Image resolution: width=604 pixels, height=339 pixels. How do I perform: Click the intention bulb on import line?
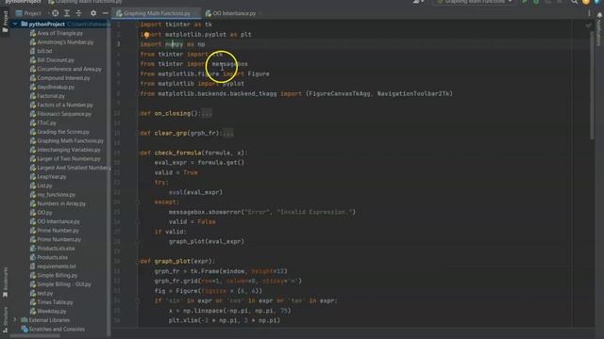pyautogui.click(x=146, y=35)
